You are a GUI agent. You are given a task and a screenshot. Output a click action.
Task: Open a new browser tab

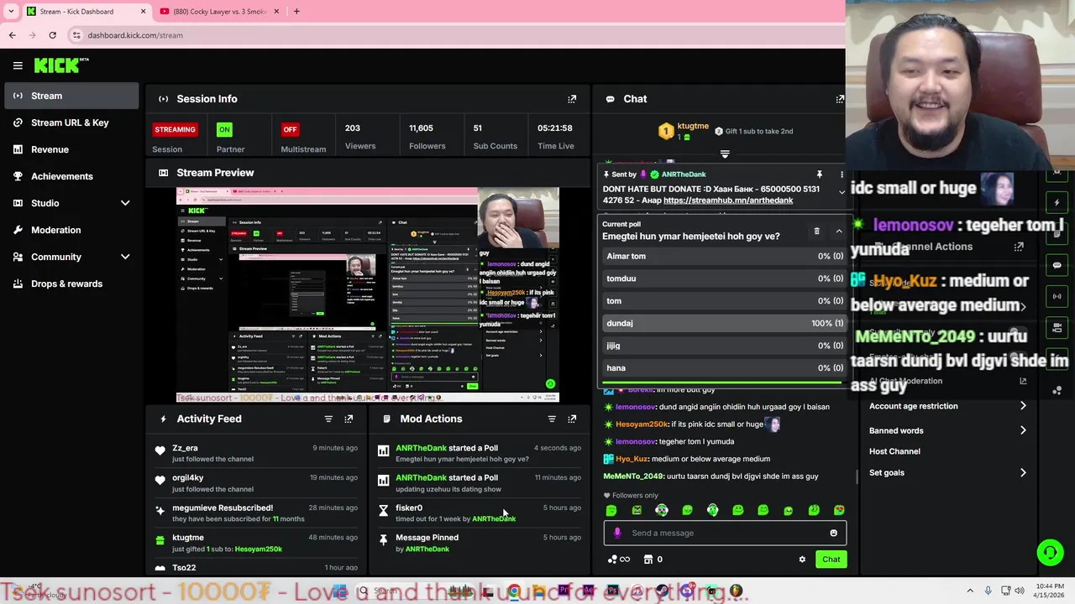296,11
